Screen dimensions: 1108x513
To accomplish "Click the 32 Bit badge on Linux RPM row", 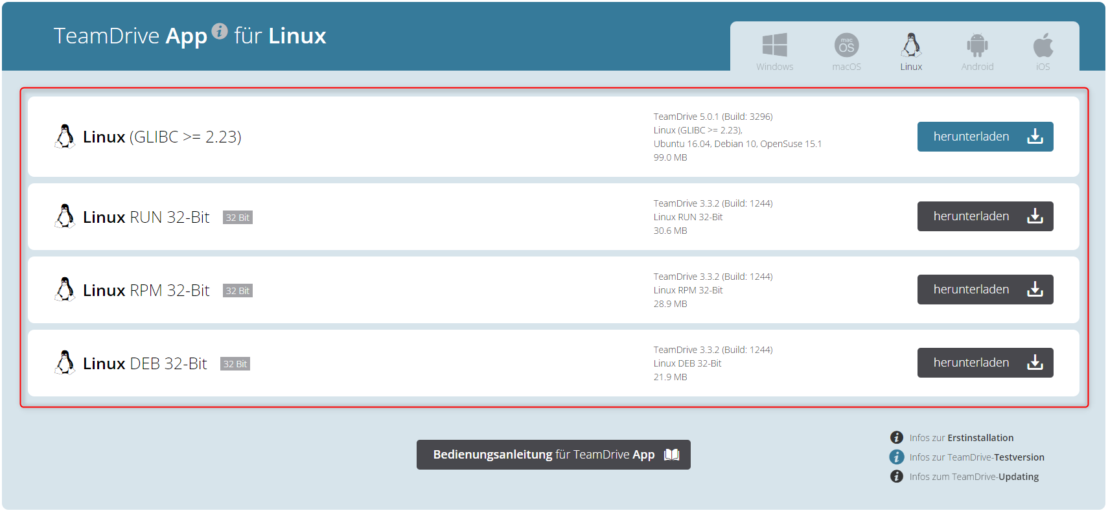I will (x=238, y=291).
